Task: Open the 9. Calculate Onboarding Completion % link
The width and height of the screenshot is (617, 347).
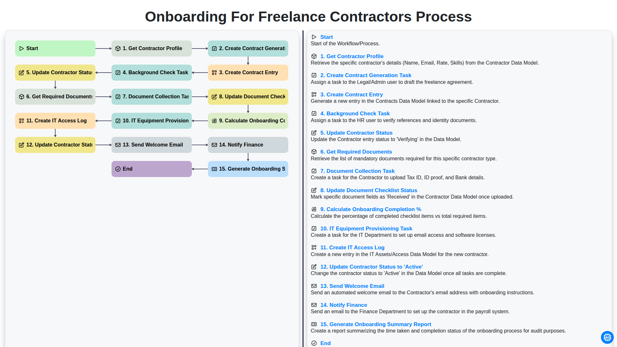Action: 371,209
